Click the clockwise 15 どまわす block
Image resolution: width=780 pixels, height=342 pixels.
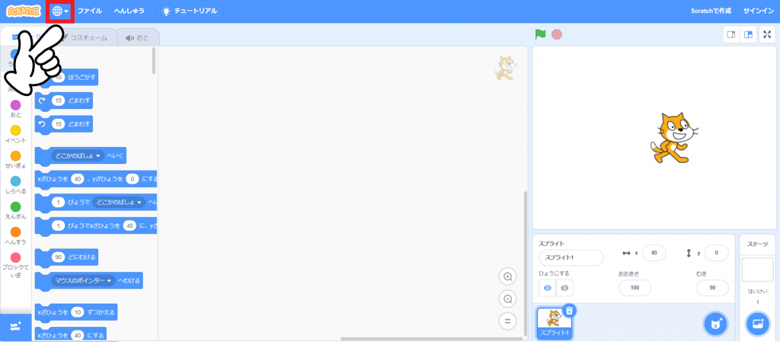coord(64,101)
